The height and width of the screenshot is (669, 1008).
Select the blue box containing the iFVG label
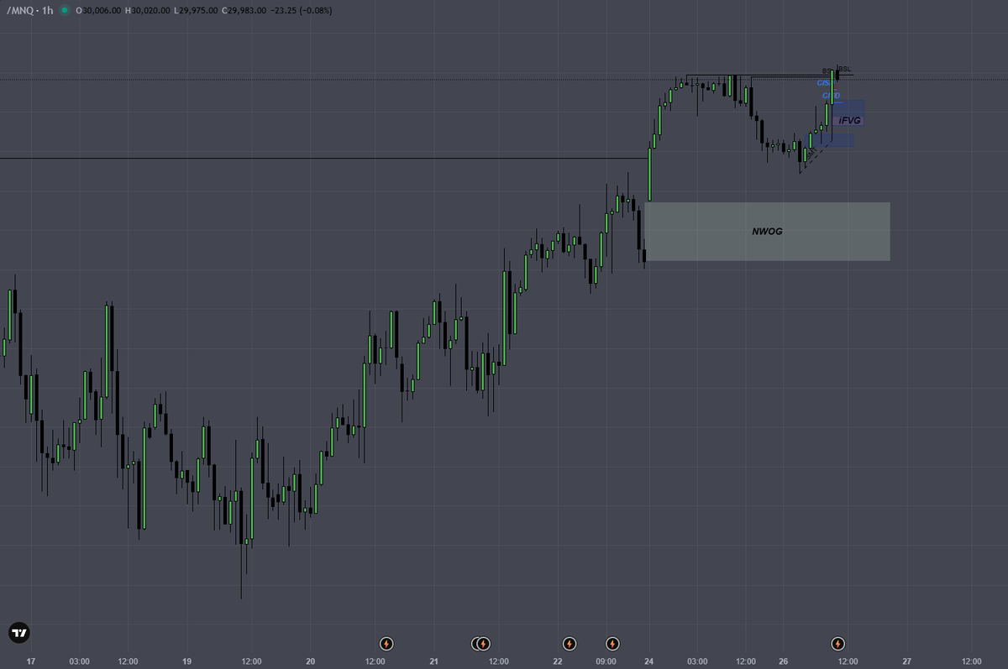(848, 113)
